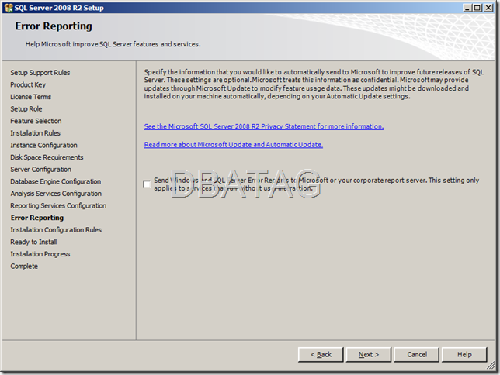
Task: Click the Error Reporting page heading
Action: tap(54, 26)
